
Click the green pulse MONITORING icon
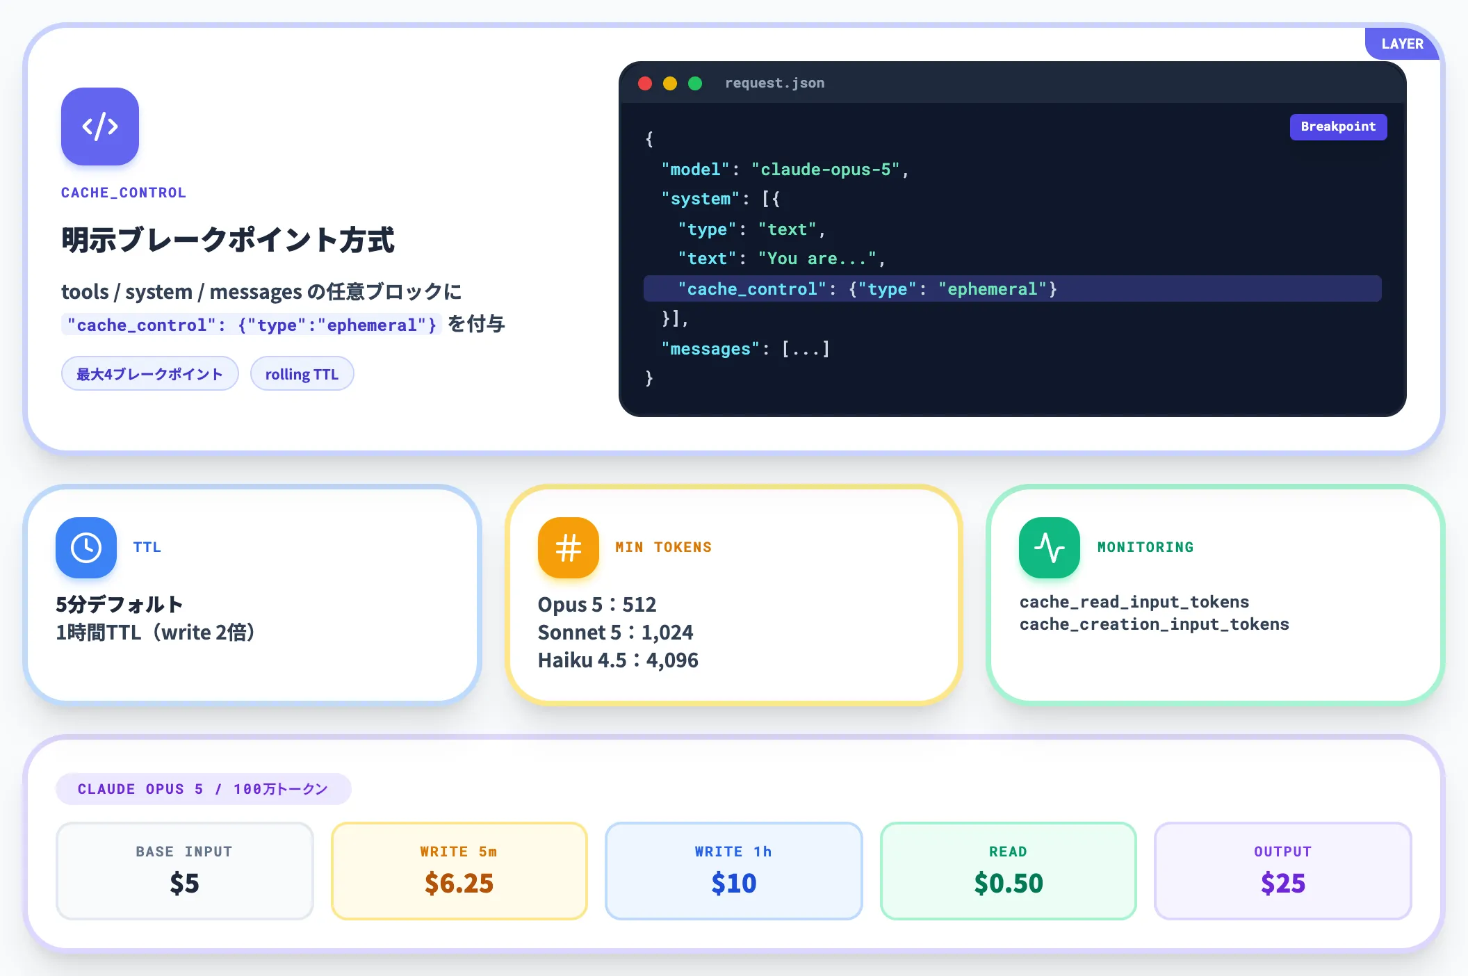pyautogui.click(x=1050, y=548)
